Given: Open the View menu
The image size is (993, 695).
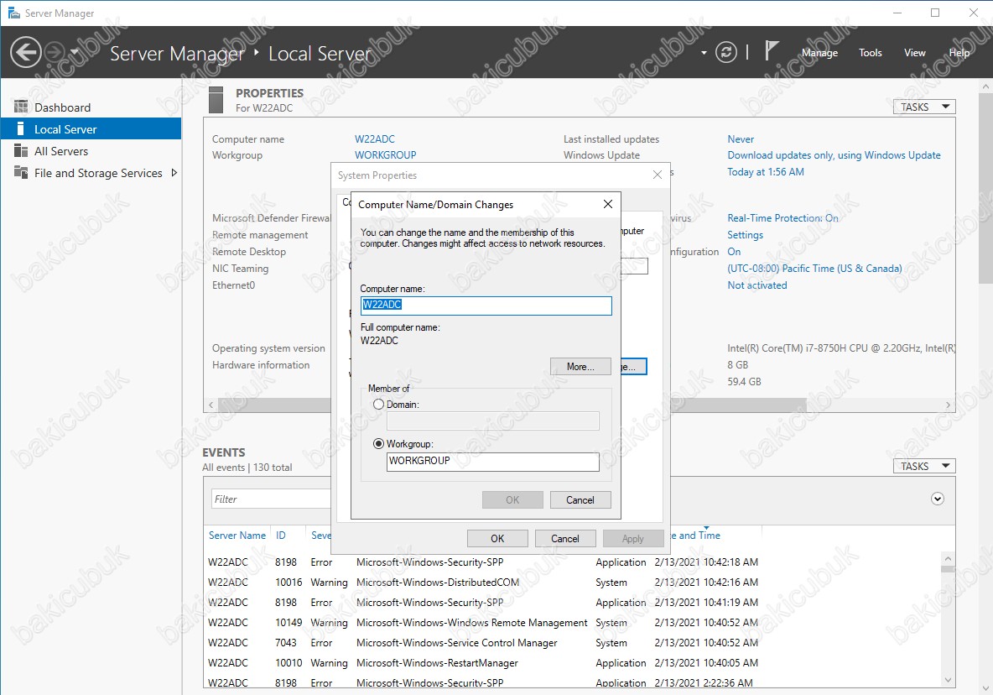Looking at the screenshot, I should 914,53.
